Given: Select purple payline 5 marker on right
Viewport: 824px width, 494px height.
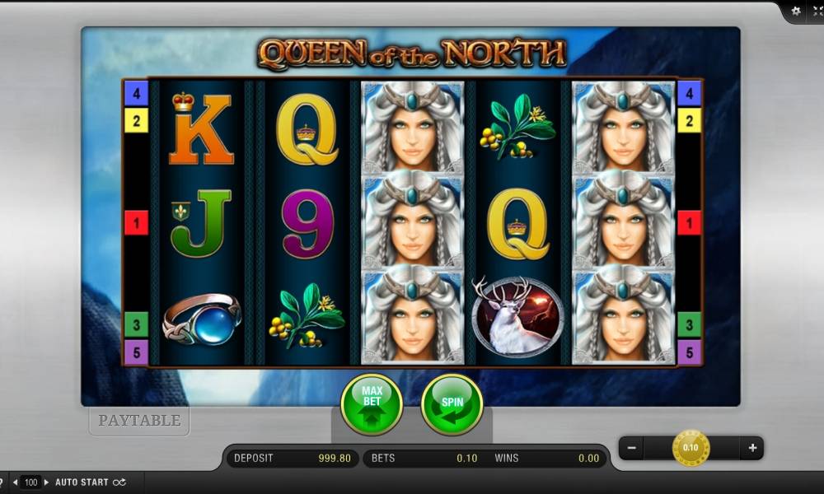Looking at the screenshot, I should [x=689, y=352].
